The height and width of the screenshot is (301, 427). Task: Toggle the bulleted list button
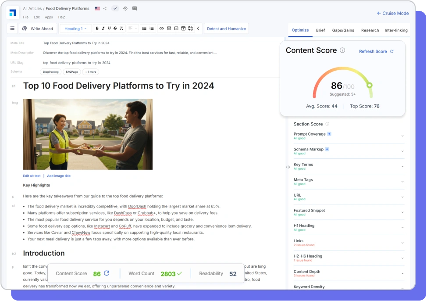tap(144, 29)
